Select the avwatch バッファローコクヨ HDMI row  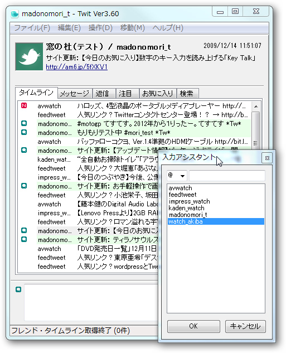135,142
